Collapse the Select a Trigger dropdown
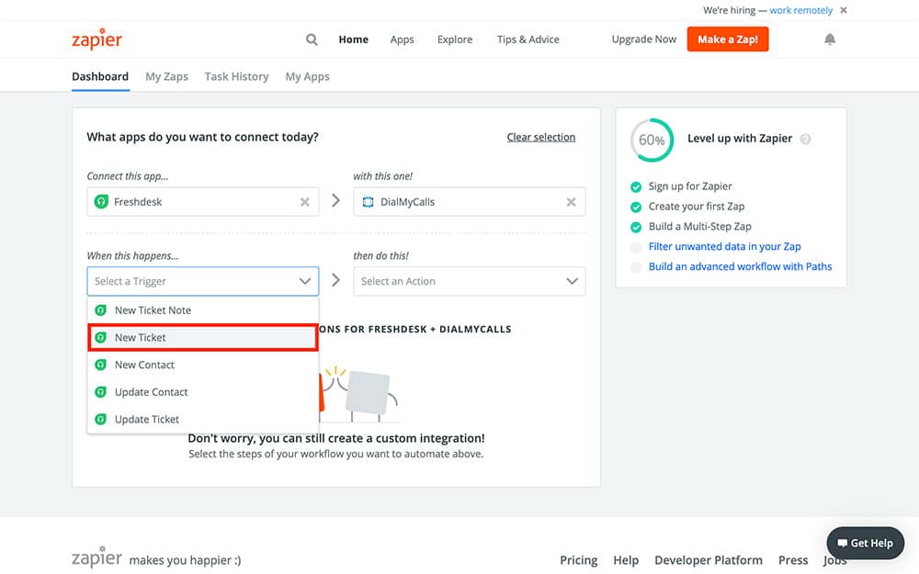Screen dimensions: 919x574 tap(305, 281)
